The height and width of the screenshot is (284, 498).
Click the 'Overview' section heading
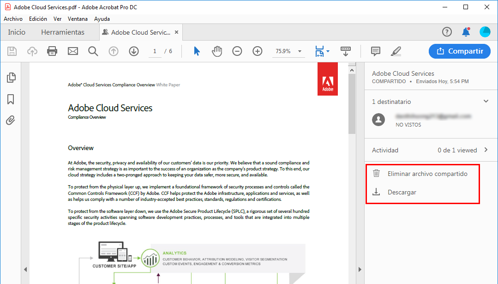point(81,148)
